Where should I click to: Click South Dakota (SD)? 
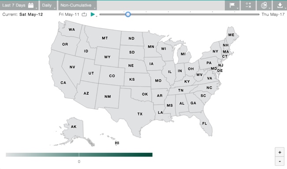coord(132,52)
